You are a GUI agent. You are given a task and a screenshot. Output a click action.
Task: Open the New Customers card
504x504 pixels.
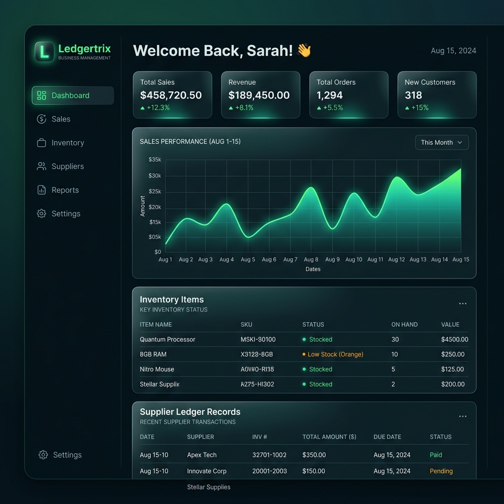click(437, 95)
